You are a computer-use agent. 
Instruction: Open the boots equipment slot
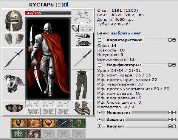point(82,108)
